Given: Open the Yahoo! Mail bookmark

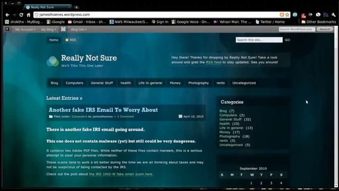Looking at the screenshot, I should pos(233,22).
